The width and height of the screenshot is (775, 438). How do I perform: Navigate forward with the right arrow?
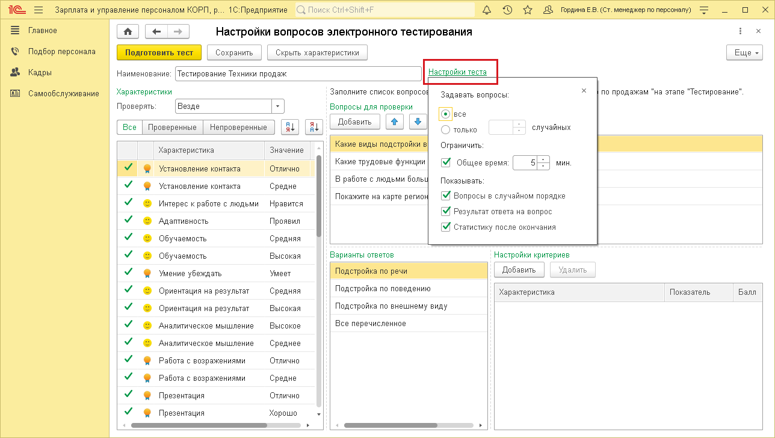178,32
